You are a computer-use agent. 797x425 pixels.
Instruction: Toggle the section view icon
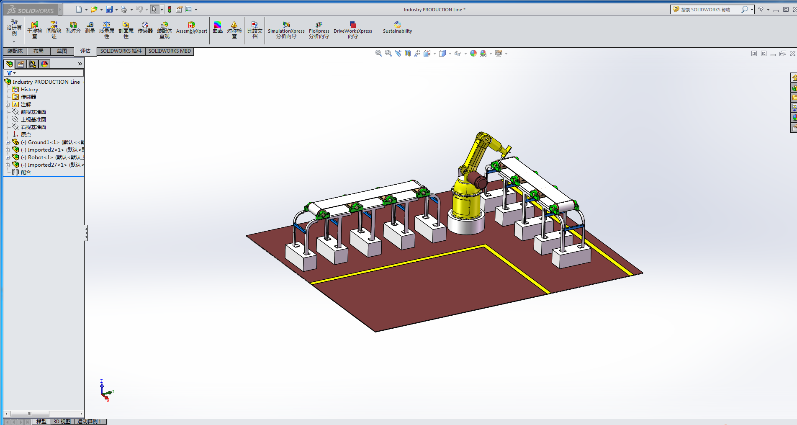pos(407,53)
